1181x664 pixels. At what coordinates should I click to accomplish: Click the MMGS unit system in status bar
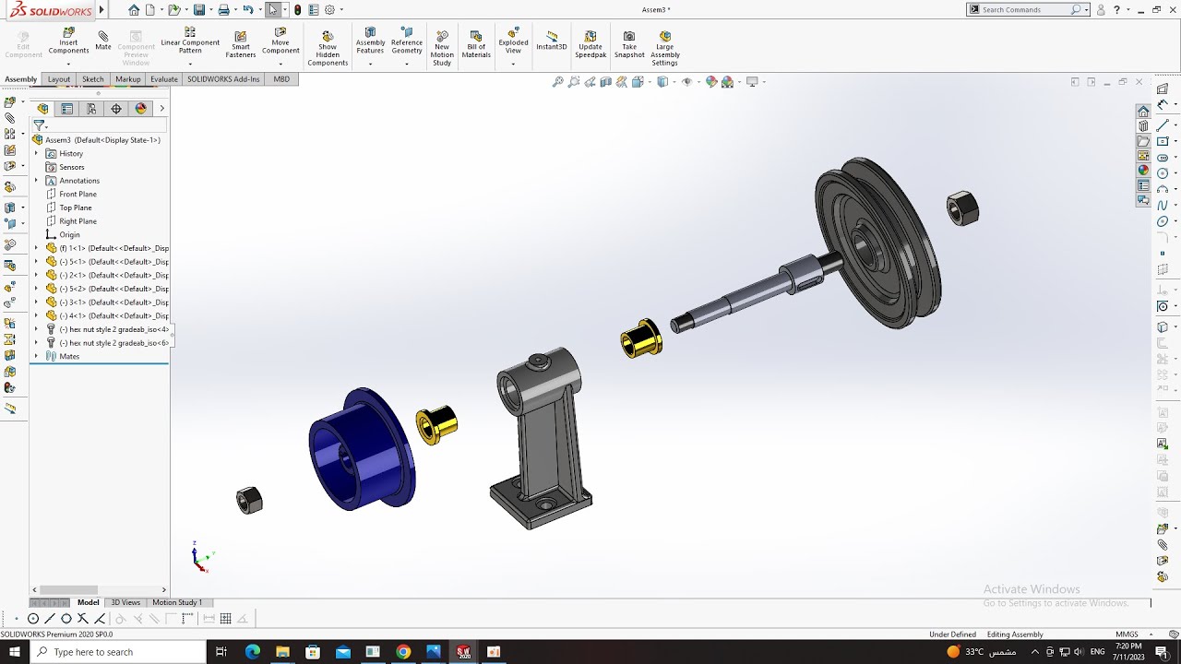point(1127,634)
